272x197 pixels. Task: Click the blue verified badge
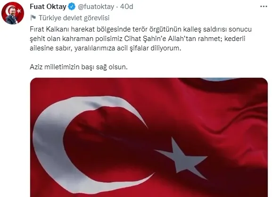72,7
